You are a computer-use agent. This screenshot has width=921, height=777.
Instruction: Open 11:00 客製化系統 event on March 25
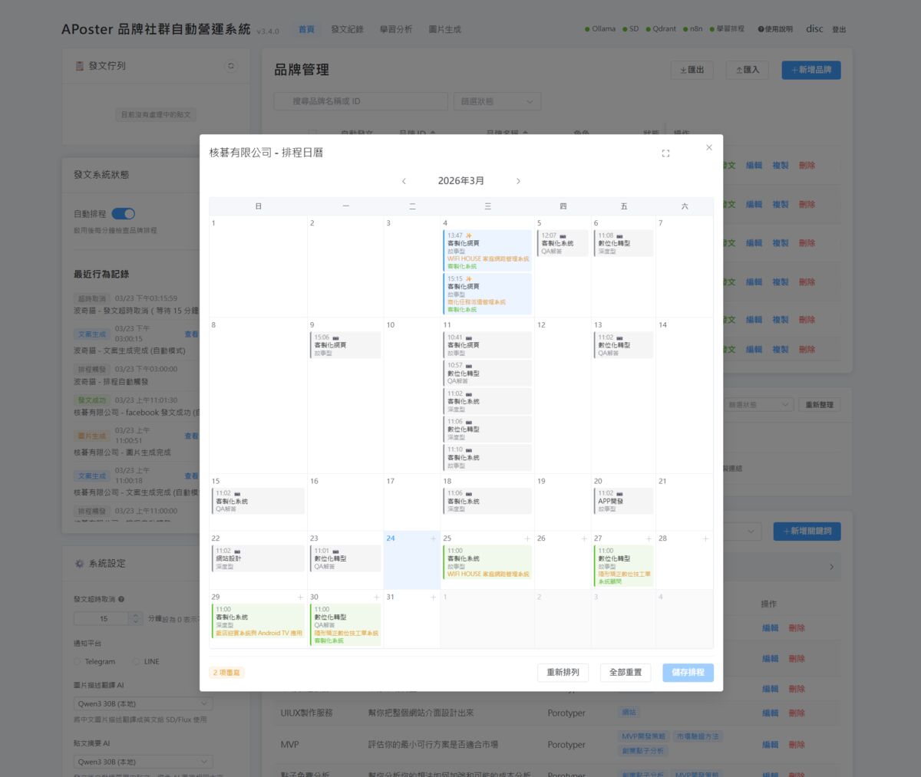click(x=488, y=562)
